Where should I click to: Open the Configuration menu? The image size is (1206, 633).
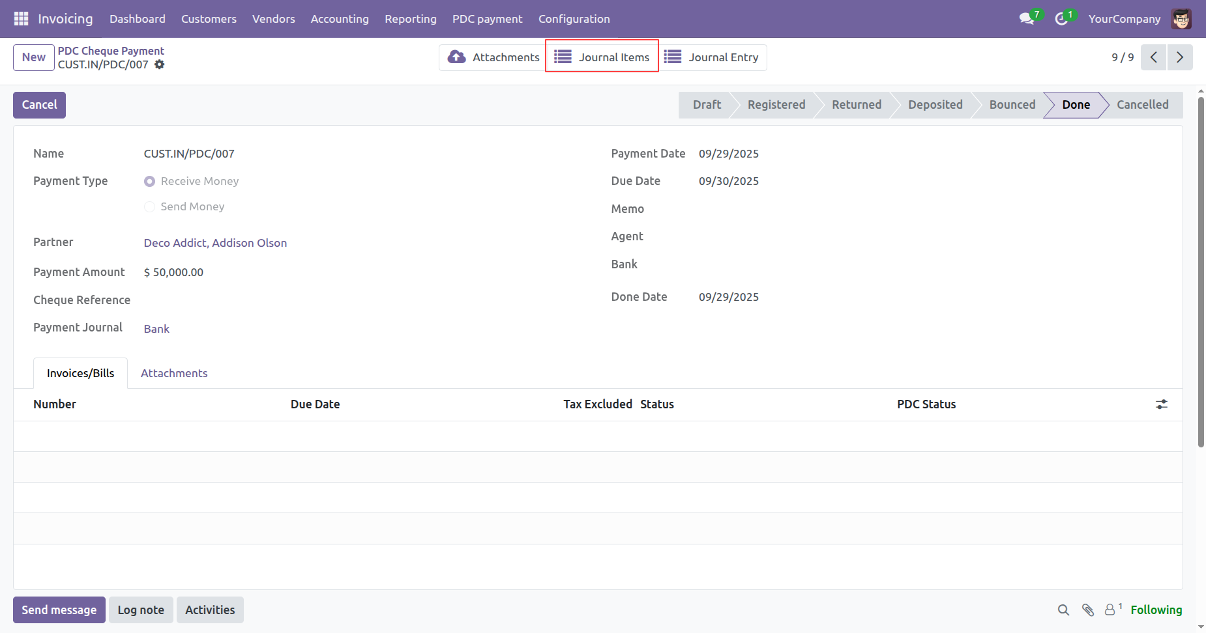[x=574, y=19]
